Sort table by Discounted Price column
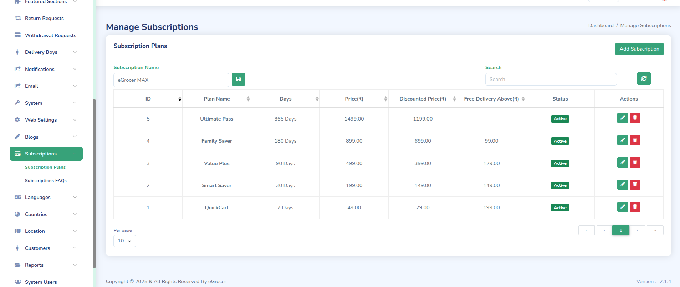This screenshot has height=287, width=680. [x=423, y=99]
